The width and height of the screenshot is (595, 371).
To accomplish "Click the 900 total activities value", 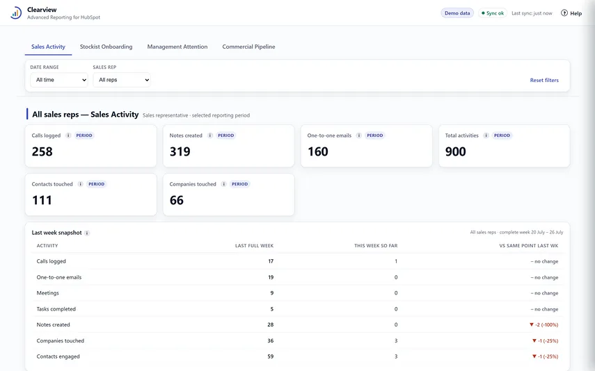I will tap(455, 151).
